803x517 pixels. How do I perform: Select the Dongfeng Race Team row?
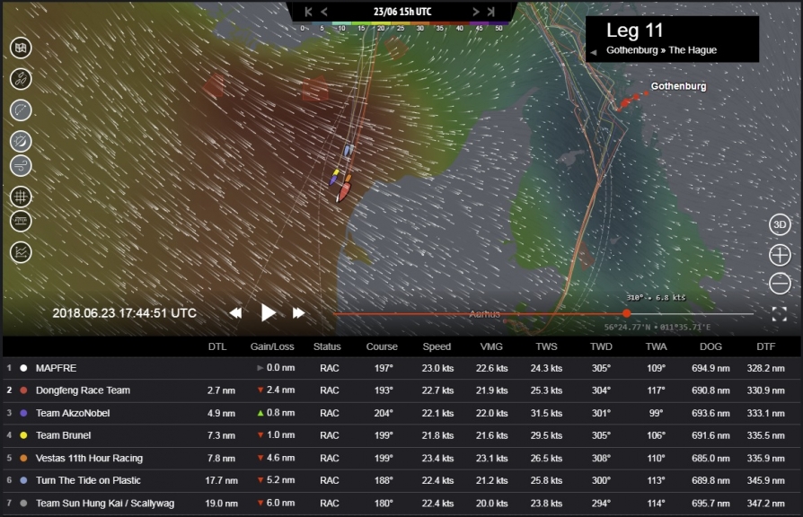[401, 390]
